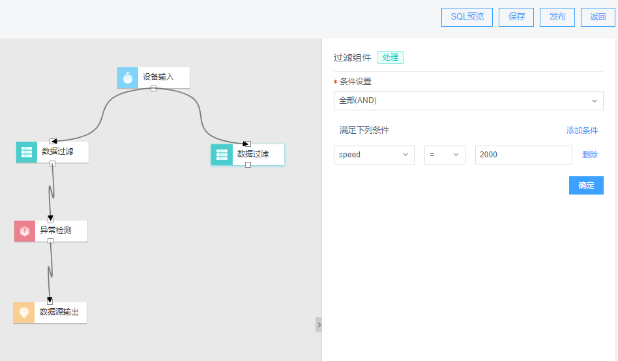Viewport: 618px width, 361px height.
Task: Click the value input field containing 2000
Action: coord(523,155)
